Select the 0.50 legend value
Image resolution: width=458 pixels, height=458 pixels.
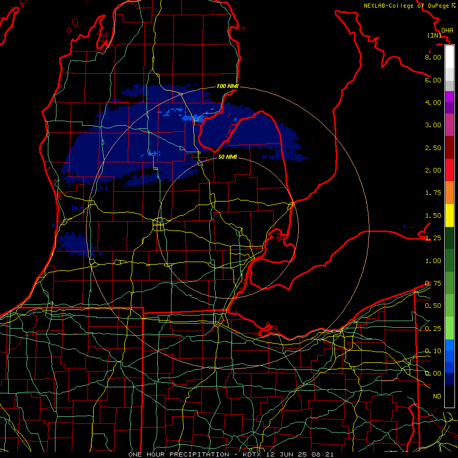433,306
